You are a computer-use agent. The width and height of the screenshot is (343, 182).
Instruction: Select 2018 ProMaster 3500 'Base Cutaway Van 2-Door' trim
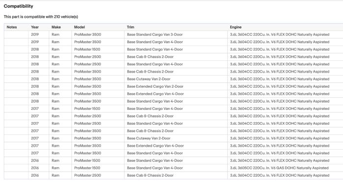click(148, 79)
